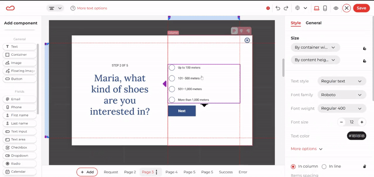Increase font size with plus button
The image size is (374, 177).
(362, 122)
